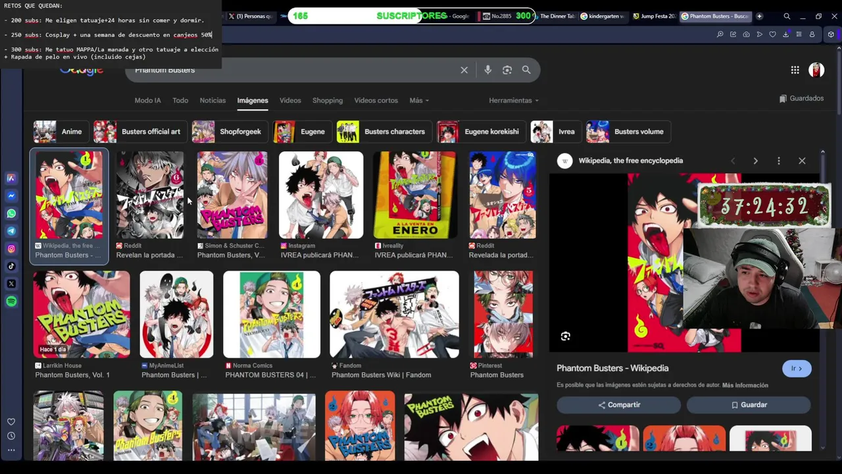Open the downloads icon in toolbar
The image size is (842, 474).
point(785,34)
